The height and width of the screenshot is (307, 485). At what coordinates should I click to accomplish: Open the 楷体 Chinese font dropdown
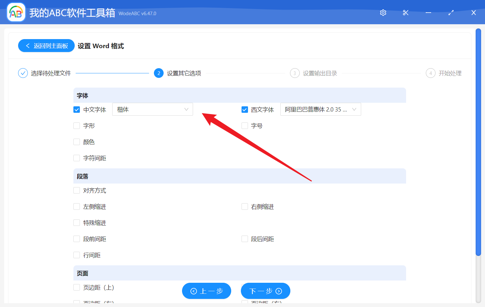click(152, 109)
